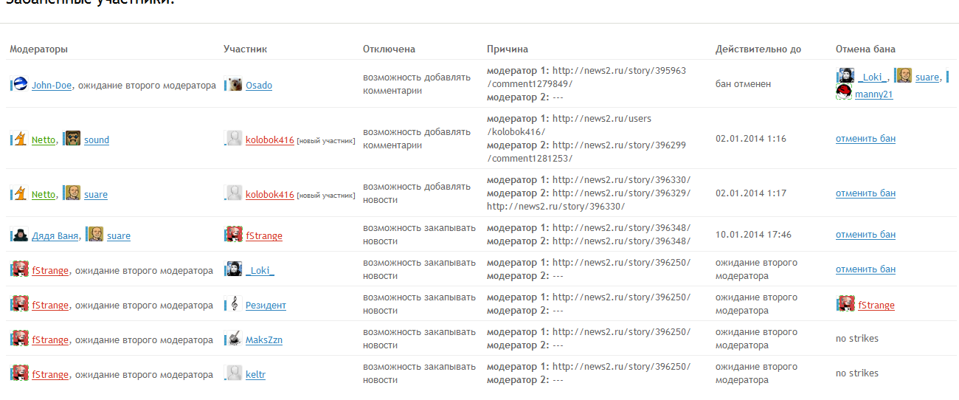Click MaksZzn's avatar icon
The width and height of the screenshot is (959, 400).
click(x=235, y=339)
